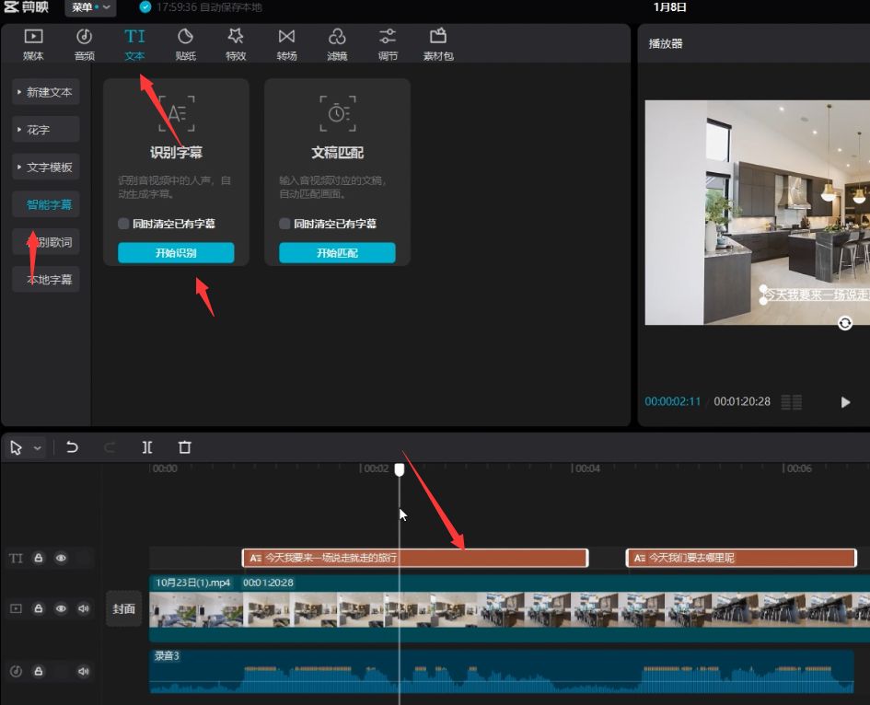The height and width of the screenshot is (705, 870).
Task: Click the delete trash icon
Action: coord(185,447)
